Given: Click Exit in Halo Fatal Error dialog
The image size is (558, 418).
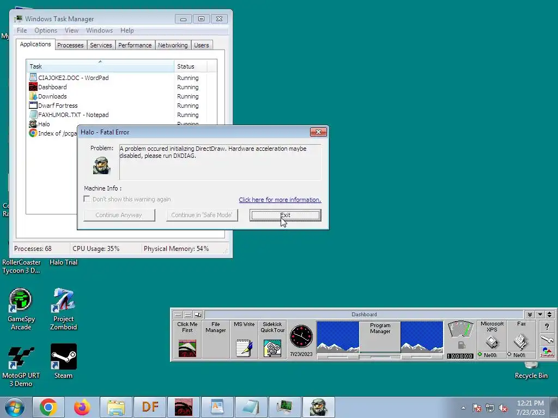Looking at the screenshot, I should point(286,215).
